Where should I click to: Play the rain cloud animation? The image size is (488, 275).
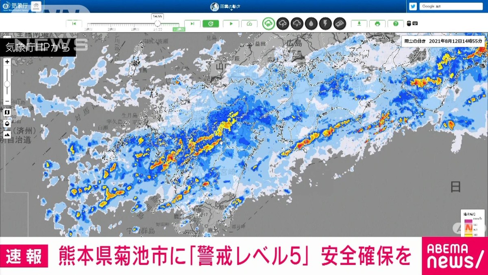coord(231,24)
